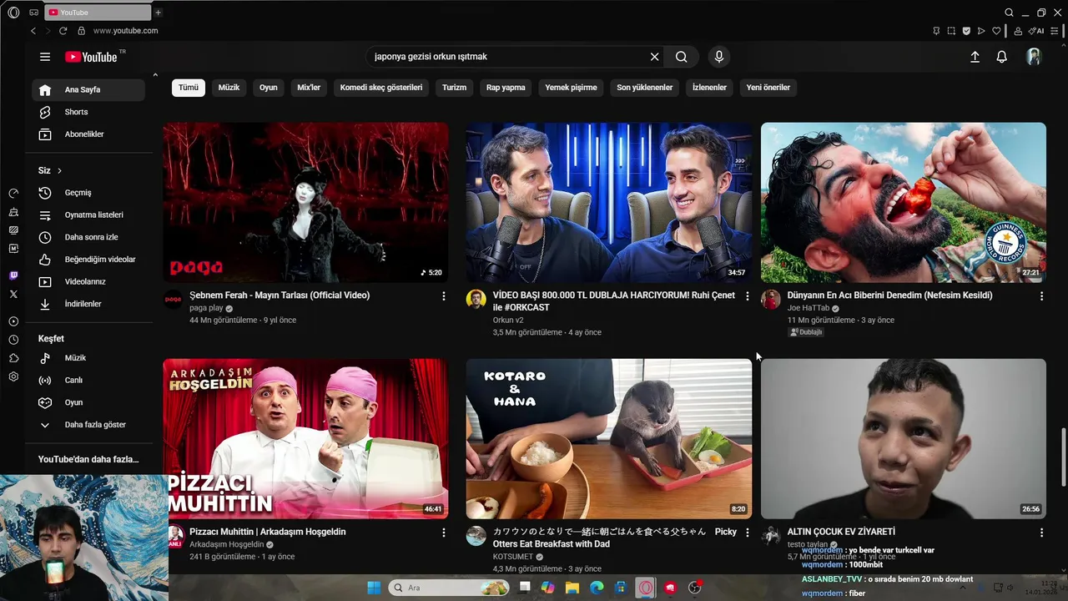Click the Opera snapshot icon in address bar

pos(951,31)
